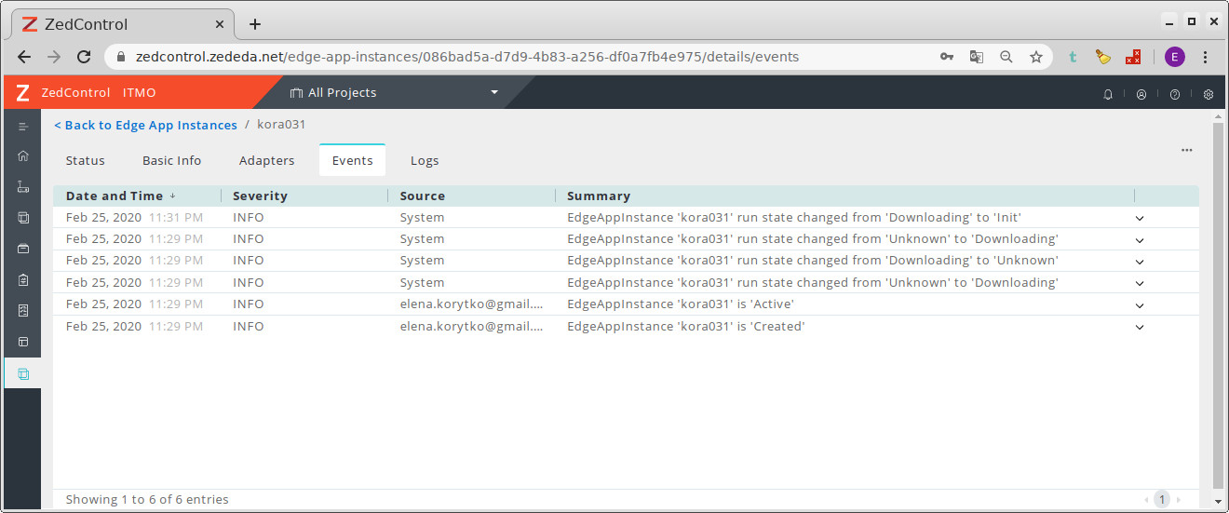Viewport: 1229px width, 513px height.
Task: Sort by Date and Time column header
Action: [115, 196]
